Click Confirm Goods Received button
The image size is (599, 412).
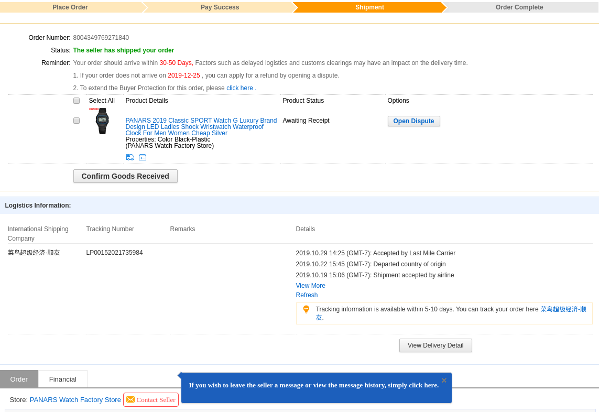tap(125, 176)
